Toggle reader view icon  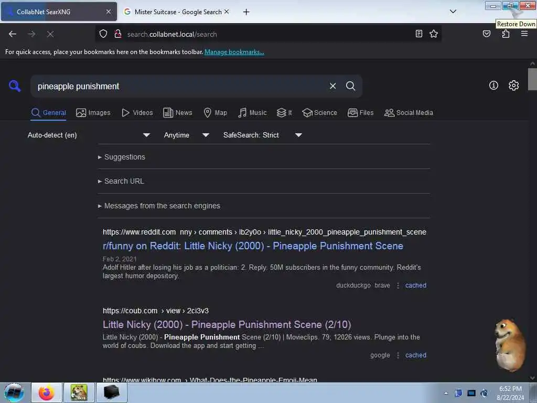418,34
